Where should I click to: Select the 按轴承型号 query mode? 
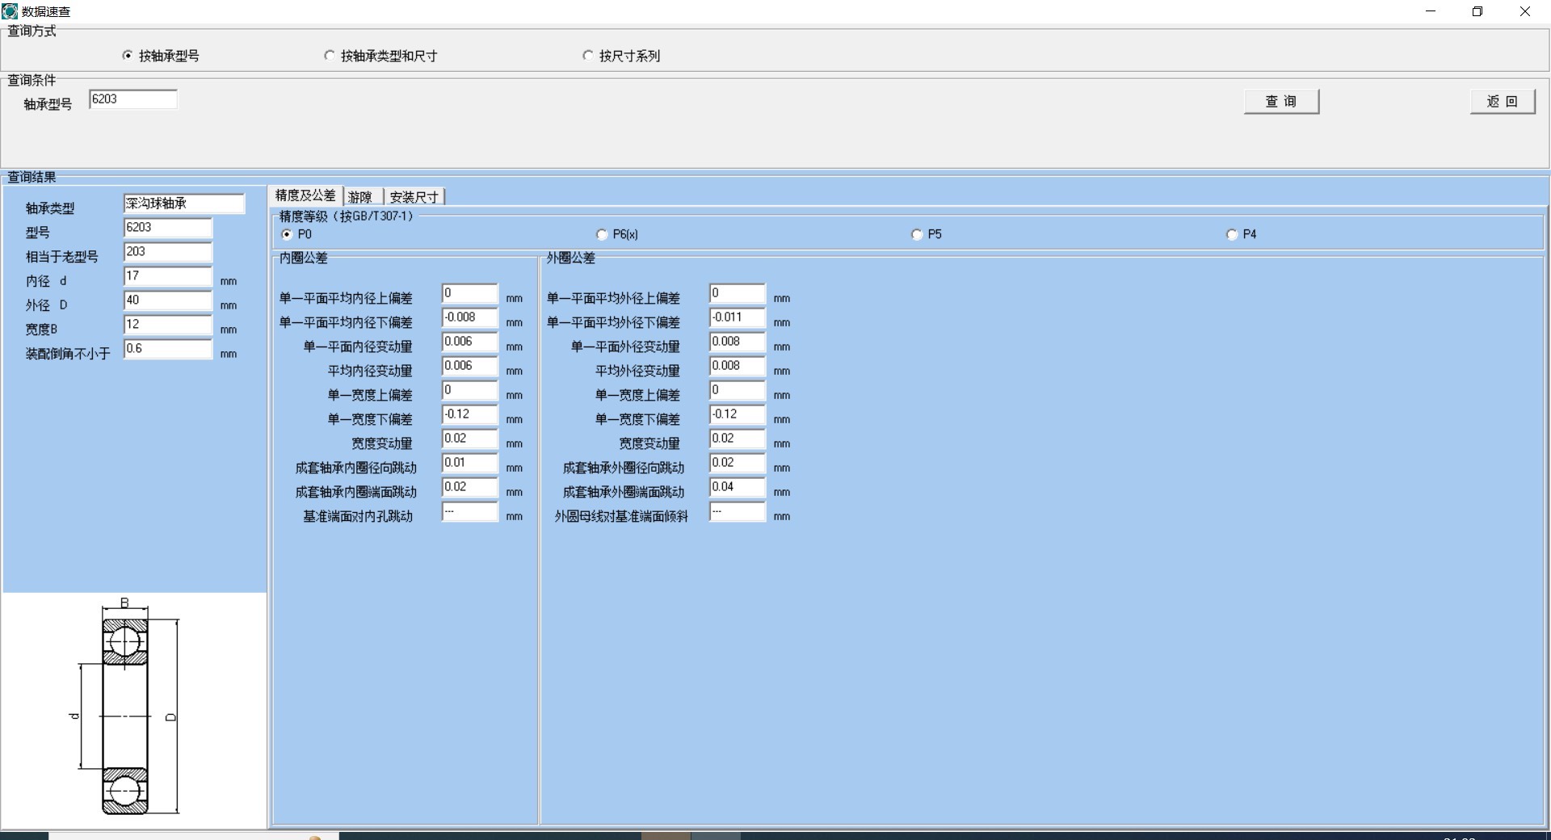click(x=128, y=56)
